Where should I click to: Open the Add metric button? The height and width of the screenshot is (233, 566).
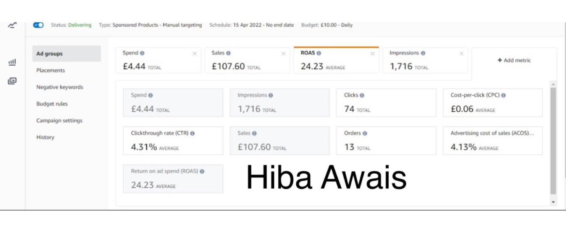[514, 60]
